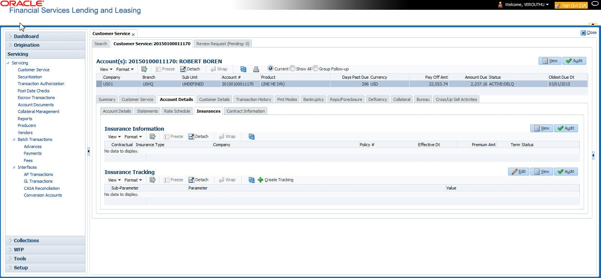The width and height of the screenshot is (601, 278).
Task: Click Edit in the Insurance Tracking section
Action: click(x=519, y=171)
